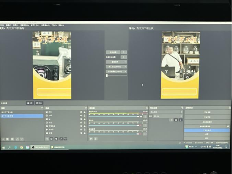Click the remove scene trash icon

(x=8, y=139)
